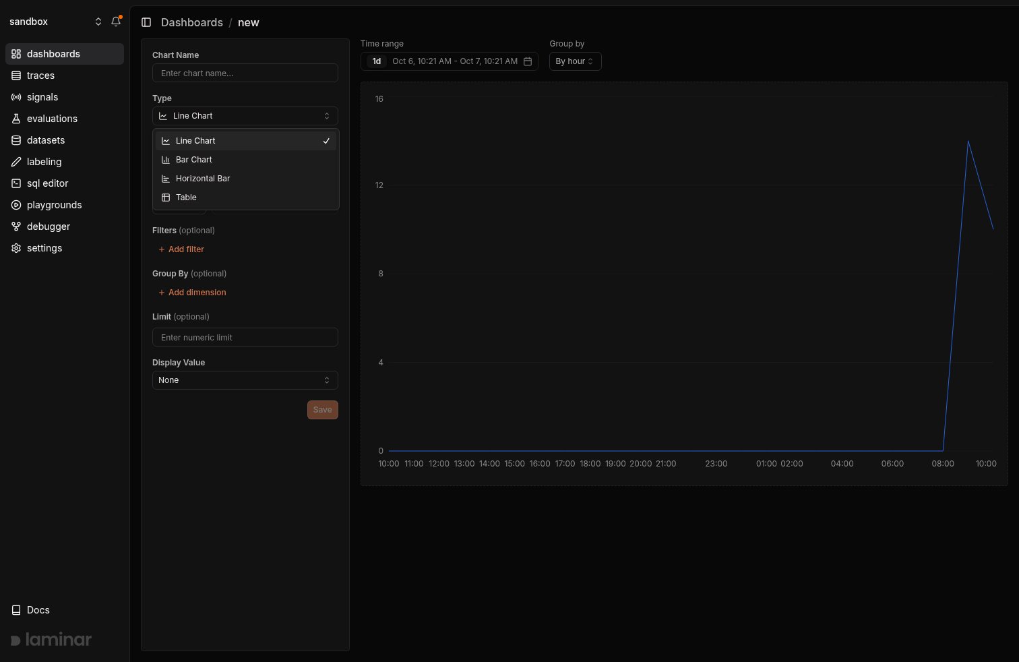Click the Table option icon
1019x662 pixels.
[x=166, y=198]
